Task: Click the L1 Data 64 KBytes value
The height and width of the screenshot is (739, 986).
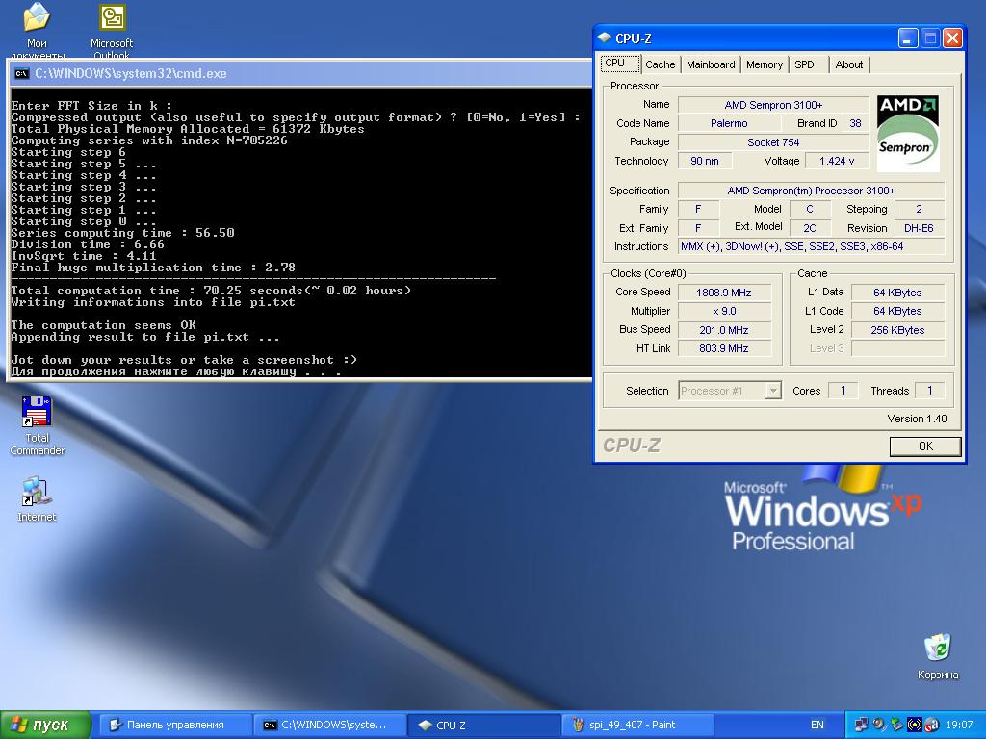Action: tap(898, 293)
